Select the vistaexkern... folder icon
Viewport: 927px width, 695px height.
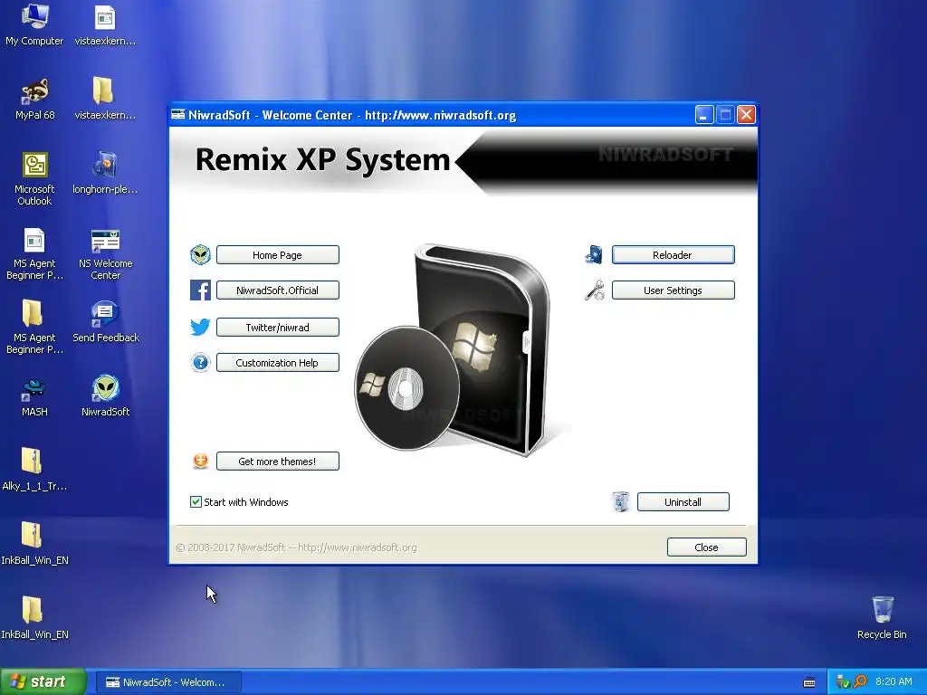click(105, 100)
